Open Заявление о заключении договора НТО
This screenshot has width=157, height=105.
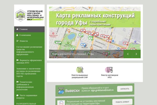pos(29,72)
